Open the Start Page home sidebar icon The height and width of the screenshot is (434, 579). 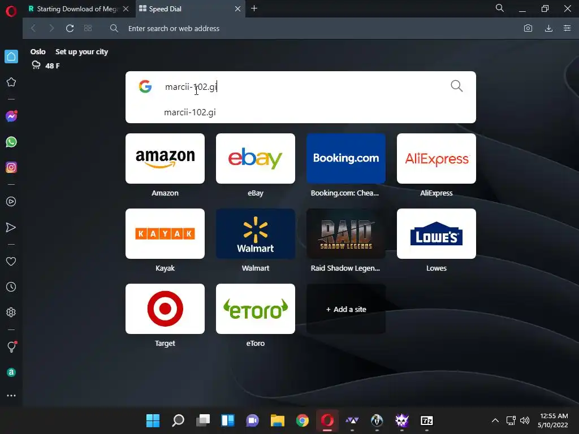11,57
